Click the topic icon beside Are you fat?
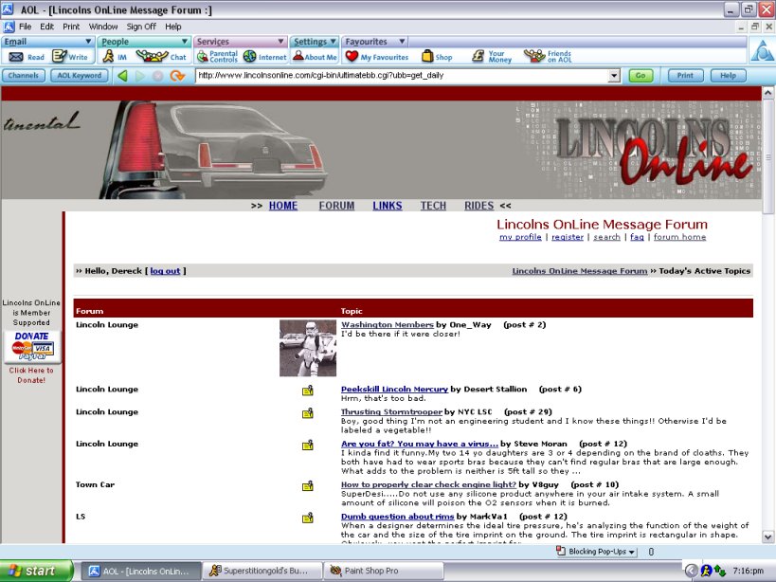Image resolution: width=776 pixels, height=582 pixels. [308, 446]
